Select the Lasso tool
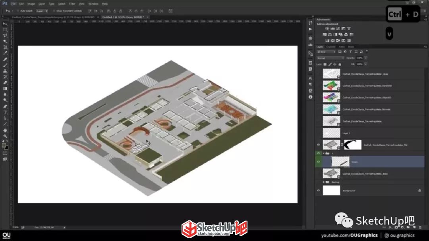The width and height of the screenshot is (429, 241). pyautogui.click(x=5, y=36)
